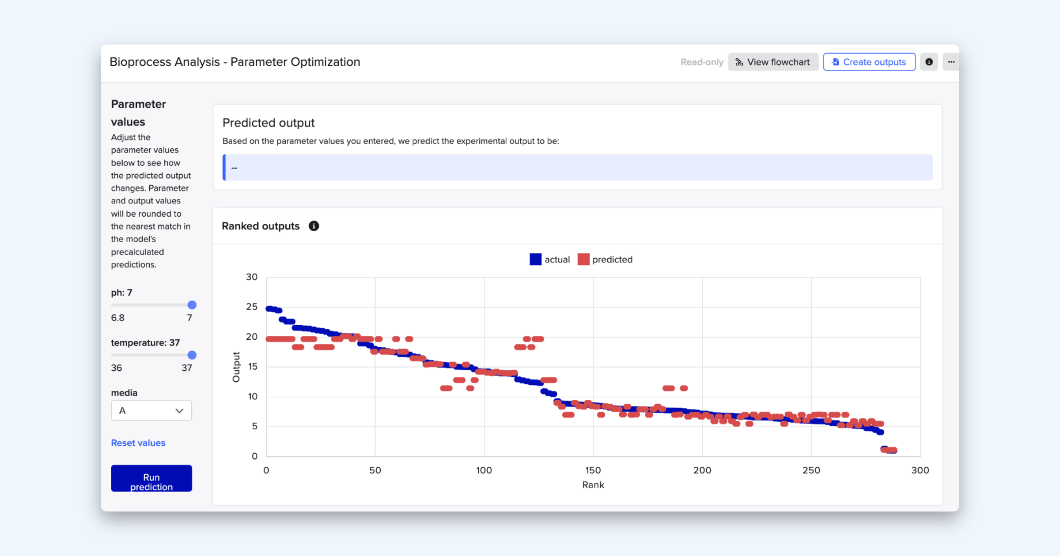
Task: Click the 'Parameter values' heading
Action: point(138,113)
